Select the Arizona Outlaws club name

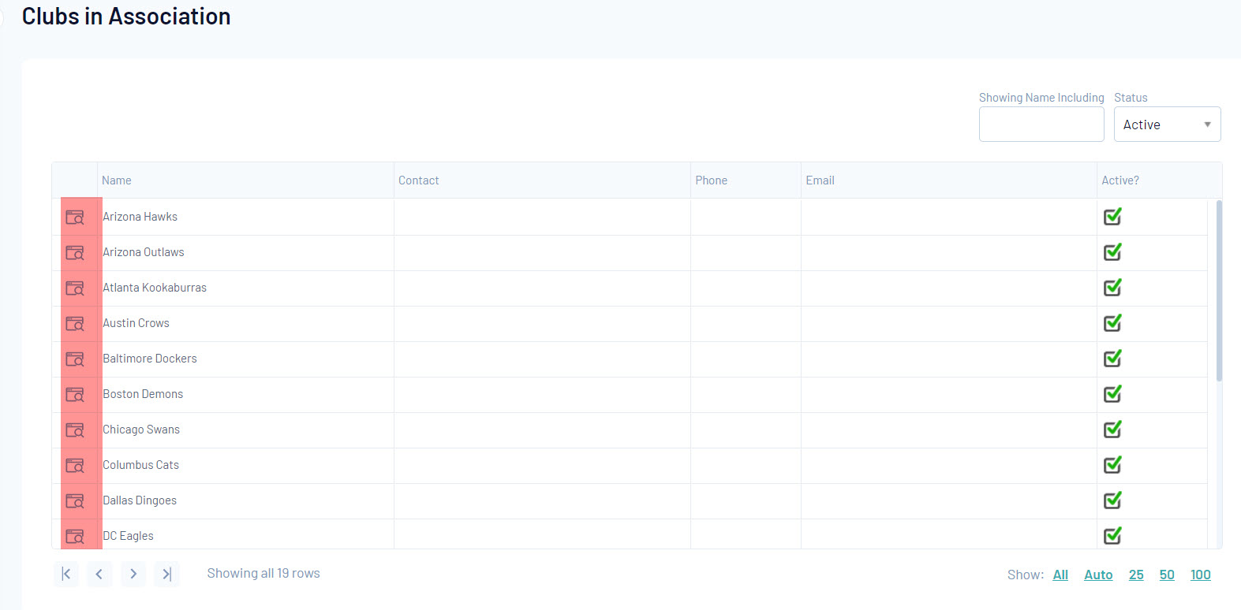144,252
